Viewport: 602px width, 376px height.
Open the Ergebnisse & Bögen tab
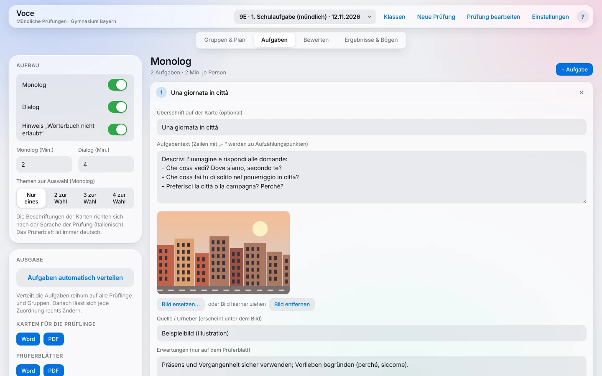point(371,40)
